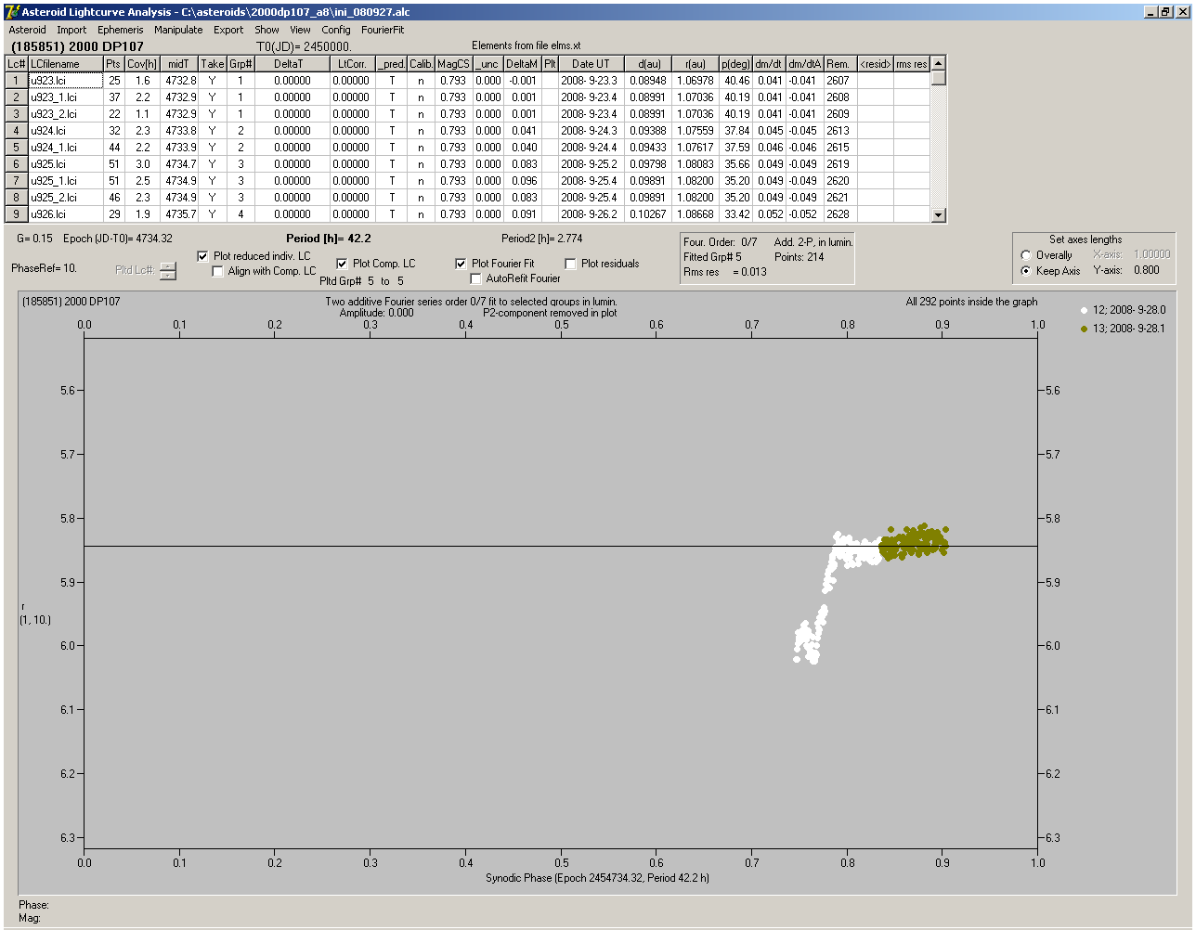Image resolution: width=1196 pixels, height=930 pixels.
Task: Click the DeltaT column header
Action: [x=292, y=64]
